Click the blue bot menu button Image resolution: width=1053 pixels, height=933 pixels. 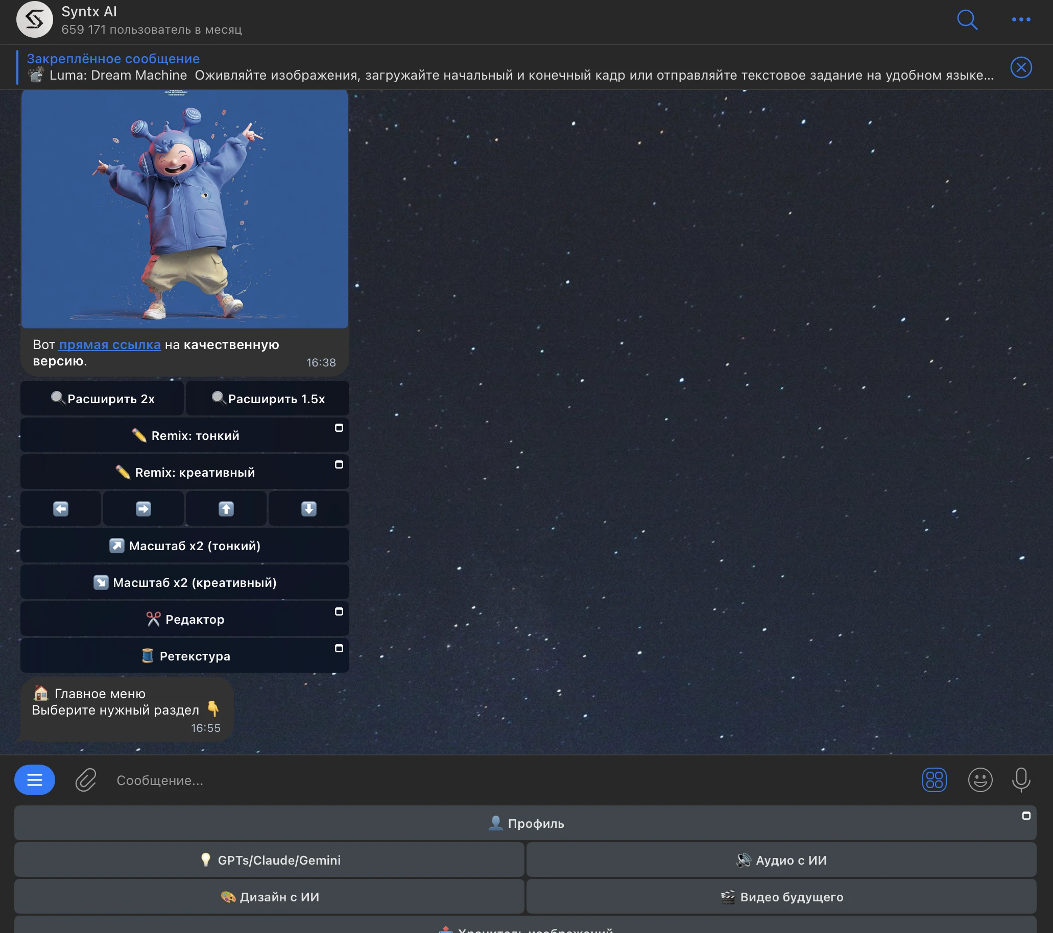pyautogui.click(x=35, y=779)
